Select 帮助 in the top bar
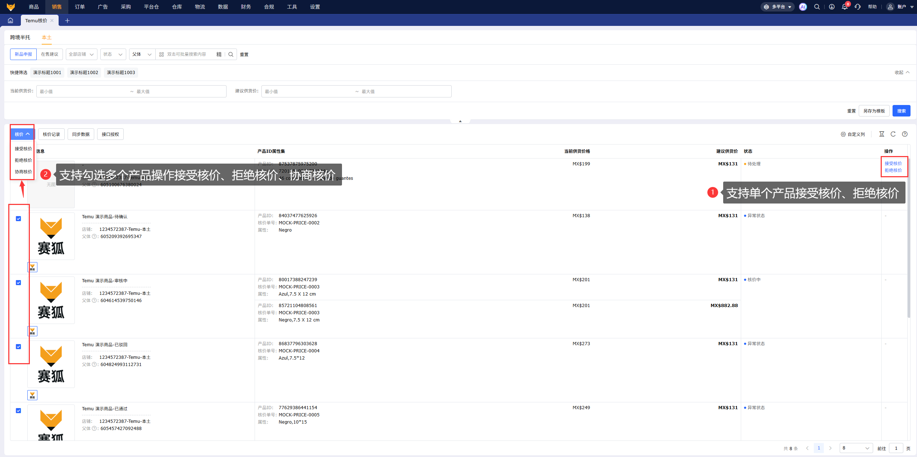This screenshot has width=917, height=457. 872,7
